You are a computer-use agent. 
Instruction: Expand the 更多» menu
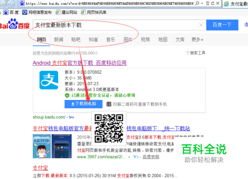click(x=197, y=40)
